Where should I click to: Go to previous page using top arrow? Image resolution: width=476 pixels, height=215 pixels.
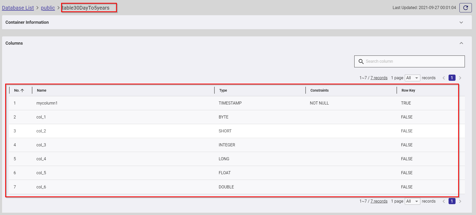[x=444, y=78]
